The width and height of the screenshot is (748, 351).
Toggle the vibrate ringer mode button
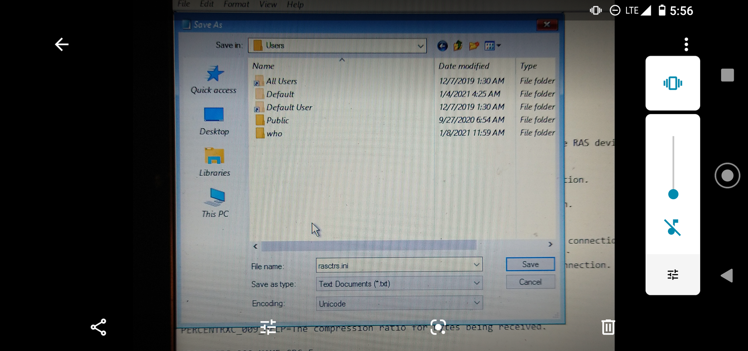click(672, 83)
